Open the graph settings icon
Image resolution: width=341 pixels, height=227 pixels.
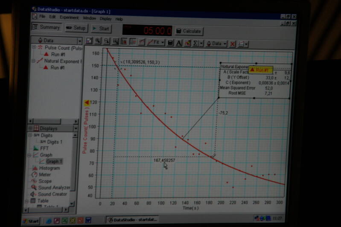[x=241, y=44]
